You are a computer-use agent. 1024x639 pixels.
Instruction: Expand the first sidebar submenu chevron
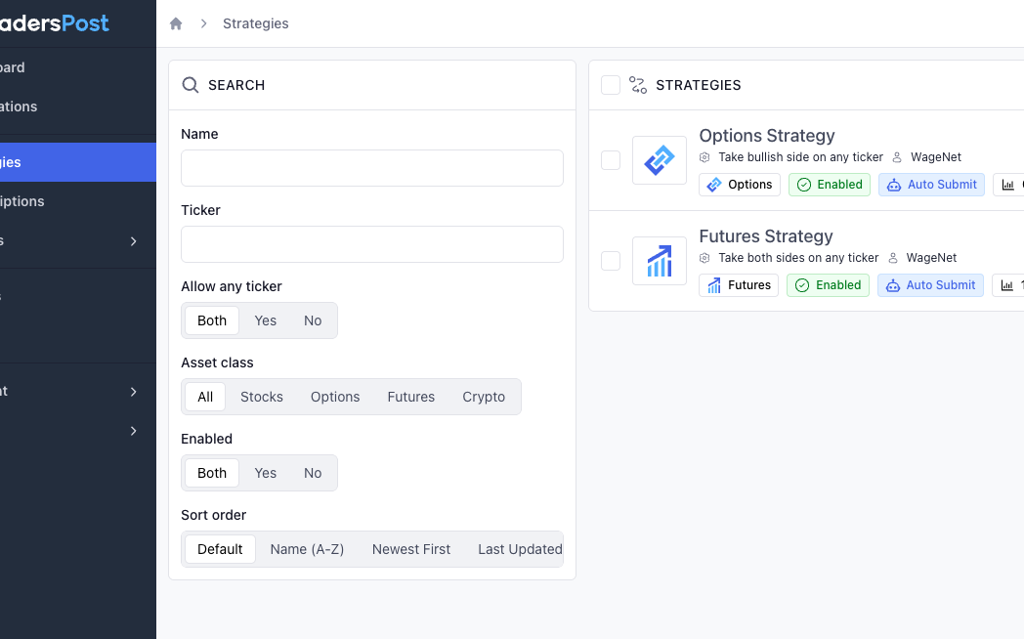click(134, 241)
